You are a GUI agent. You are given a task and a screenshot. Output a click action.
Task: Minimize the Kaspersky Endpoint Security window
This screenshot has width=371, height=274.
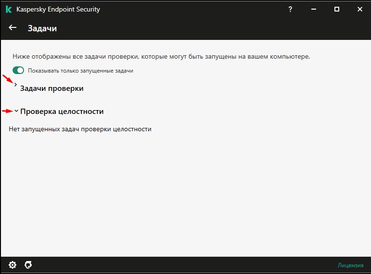point(314,9)
